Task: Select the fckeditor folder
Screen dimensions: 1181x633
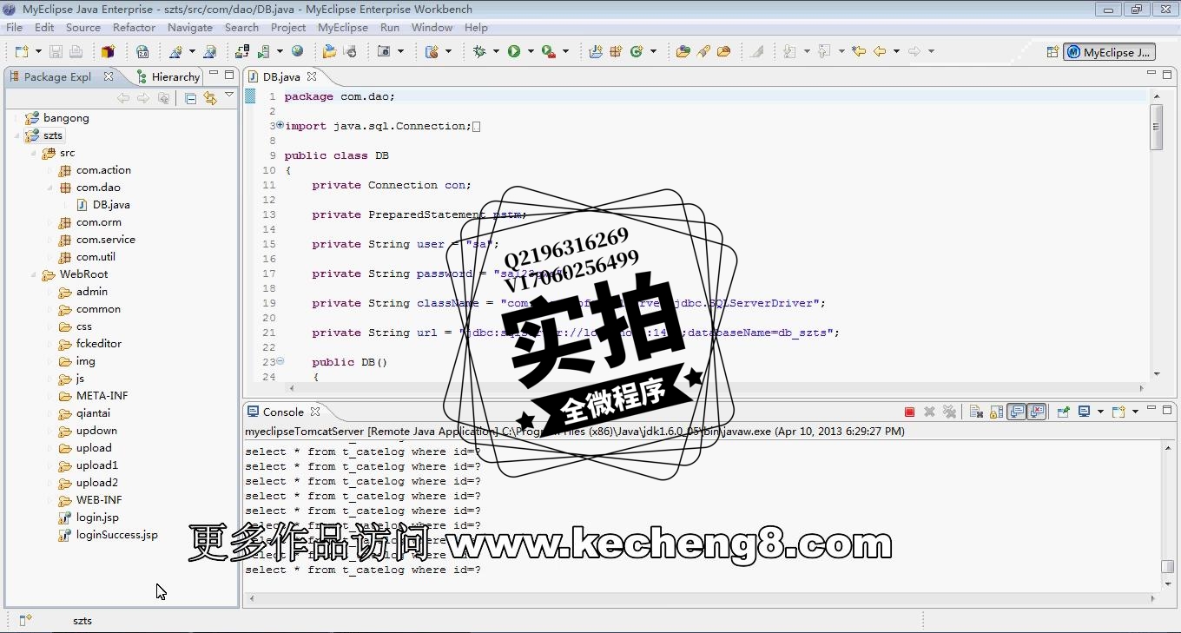Action: coord(98,344)
